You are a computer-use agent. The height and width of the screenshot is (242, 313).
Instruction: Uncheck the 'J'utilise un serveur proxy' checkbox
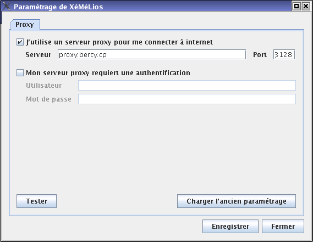click(20, 42)
